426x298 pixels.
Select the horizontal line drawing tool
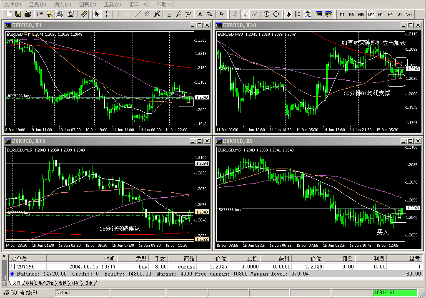(128, 14)
